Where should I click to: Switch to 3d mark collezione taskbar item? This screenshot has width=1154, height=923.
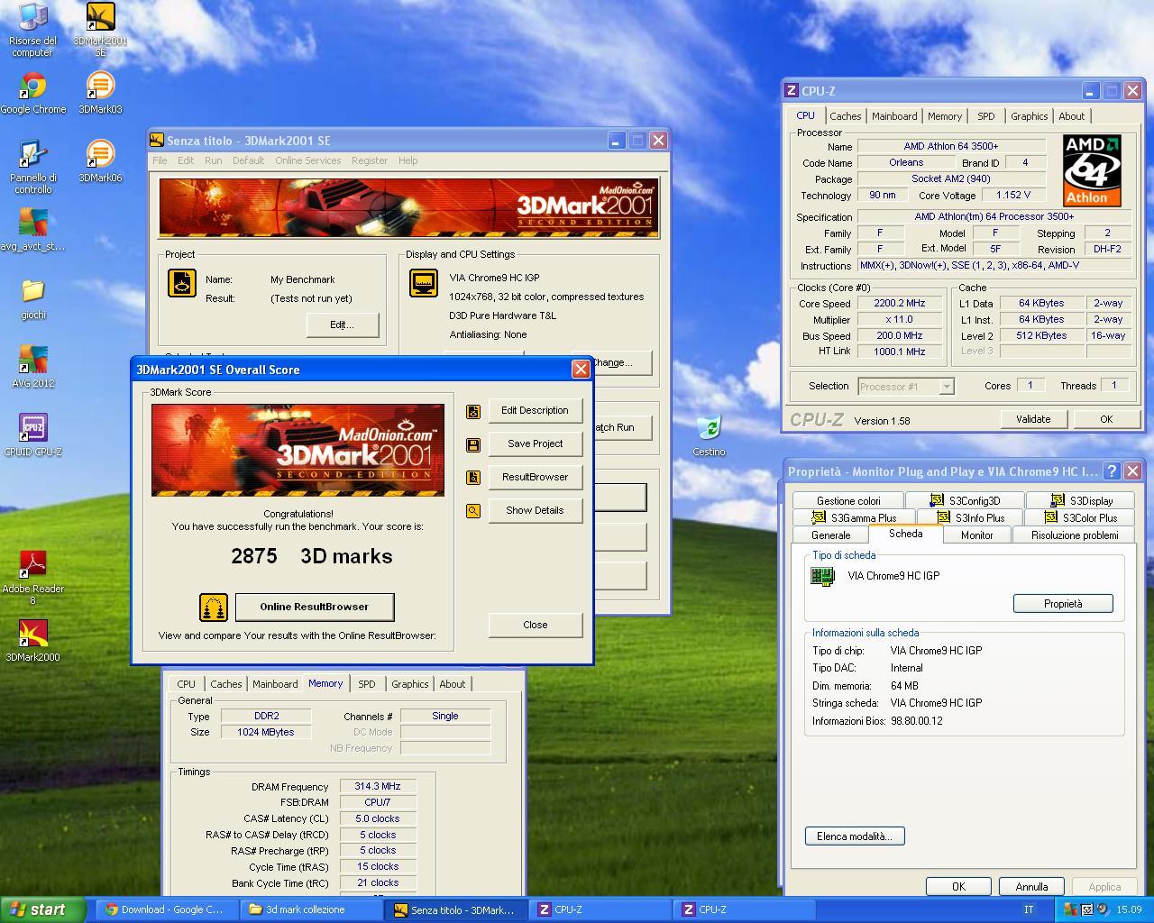tap(310, 909)
